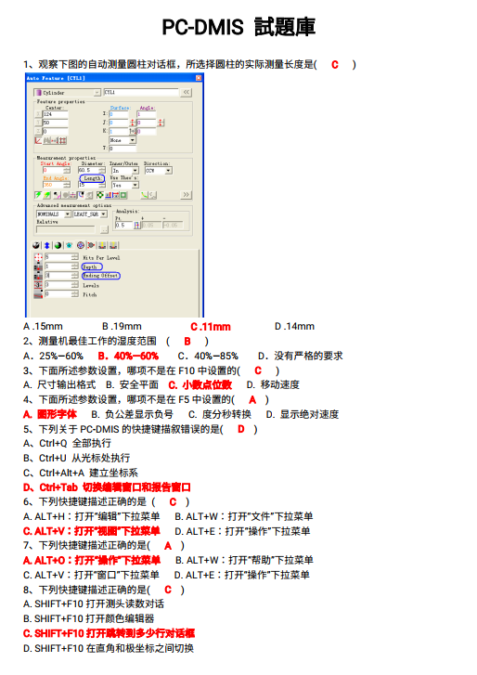Click the flip vector icon beside Angle J
Image resolution: width=477 pixels, height=675 pixels.
point(161,123)
